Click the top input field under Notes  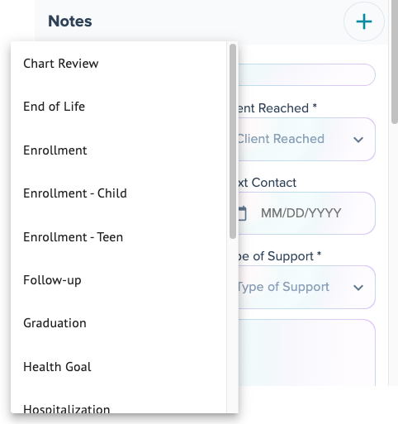tap(306, 74)
